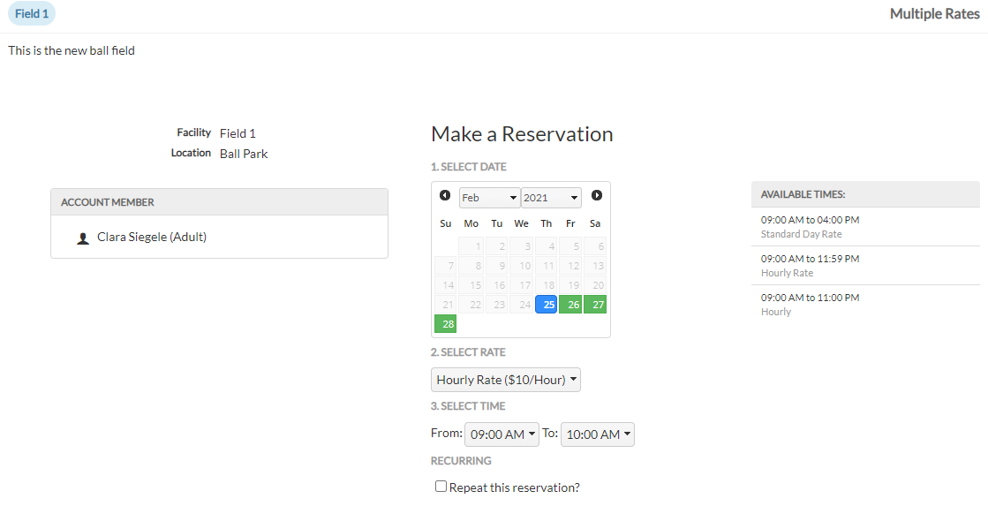Click disabled date 24 in calendar
Viewport: 988px width, 506px height.
[522, 305]
